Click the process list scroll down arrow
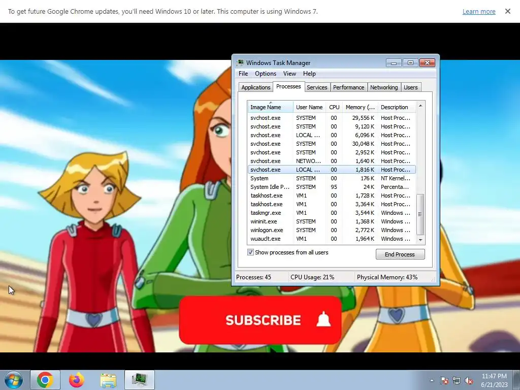The image size is (520, 390). [x=420, y=240]
